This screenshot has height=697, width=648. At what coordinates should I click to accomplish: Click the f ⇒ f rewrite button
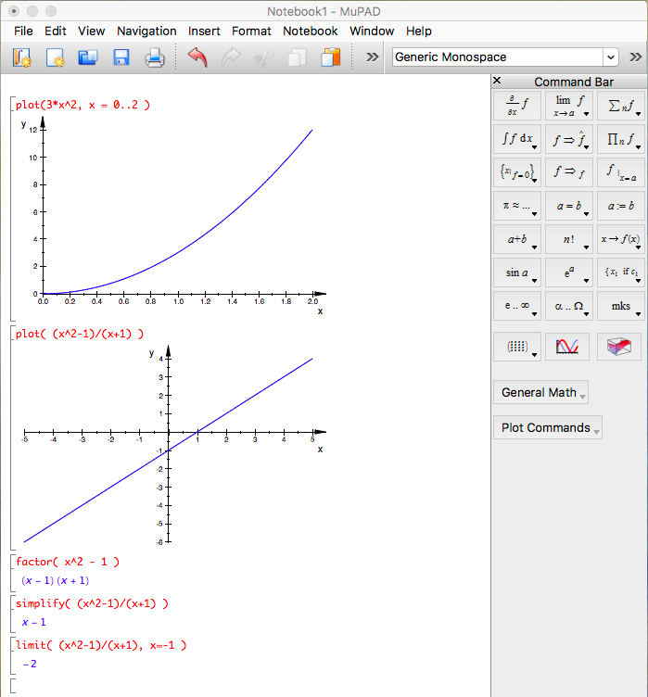[x=569, y=172]
